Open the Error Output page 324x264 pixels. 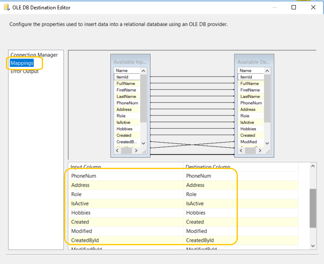coord(25,72)
